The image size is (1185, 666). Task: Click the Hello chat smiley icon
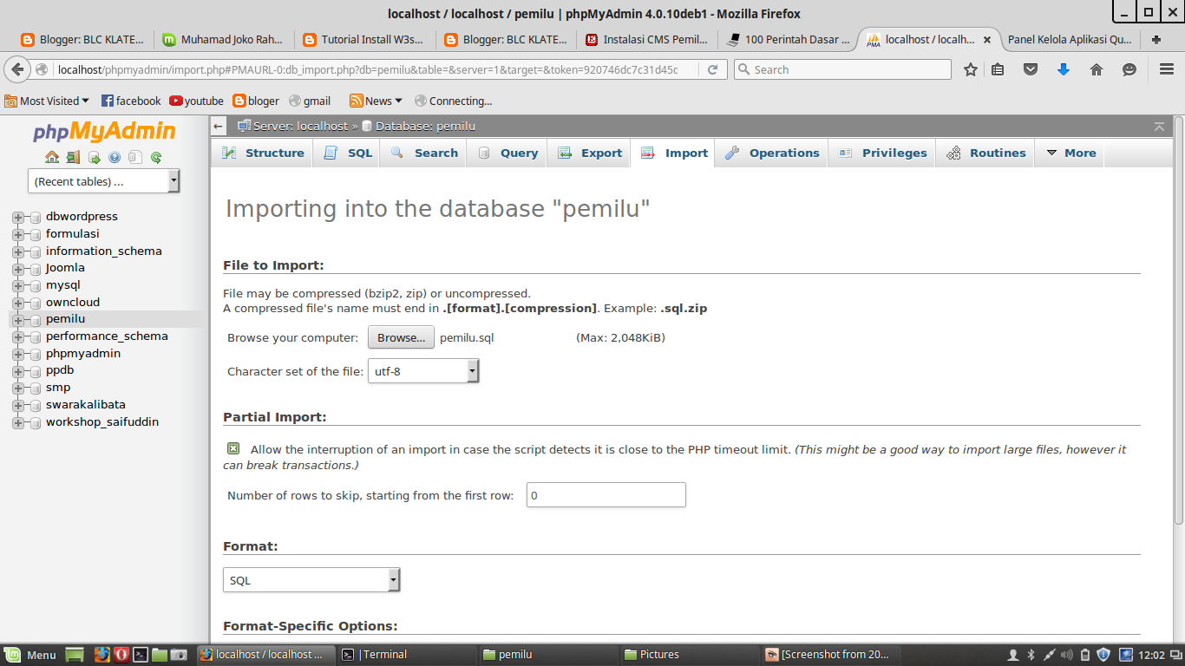tap(1129, 69)
